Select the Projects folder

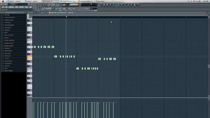7,48
